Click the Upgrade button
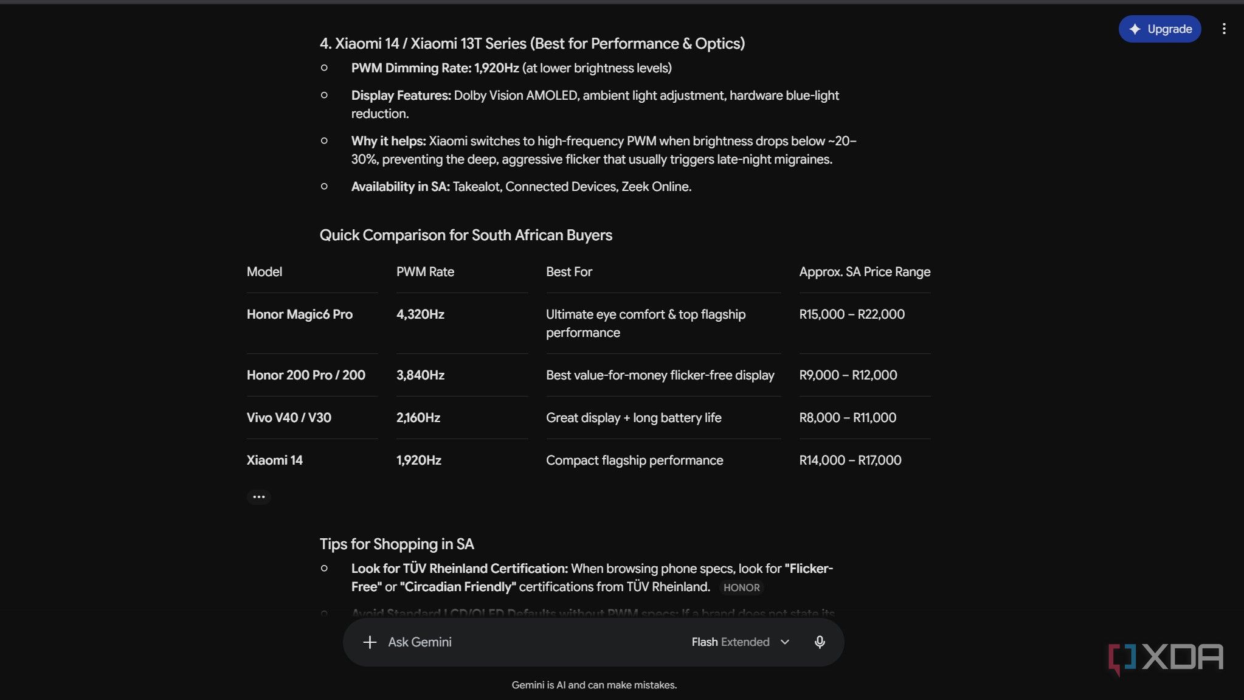The height and width of the screenshot is (700, 1244). (x=1159, y=29)
